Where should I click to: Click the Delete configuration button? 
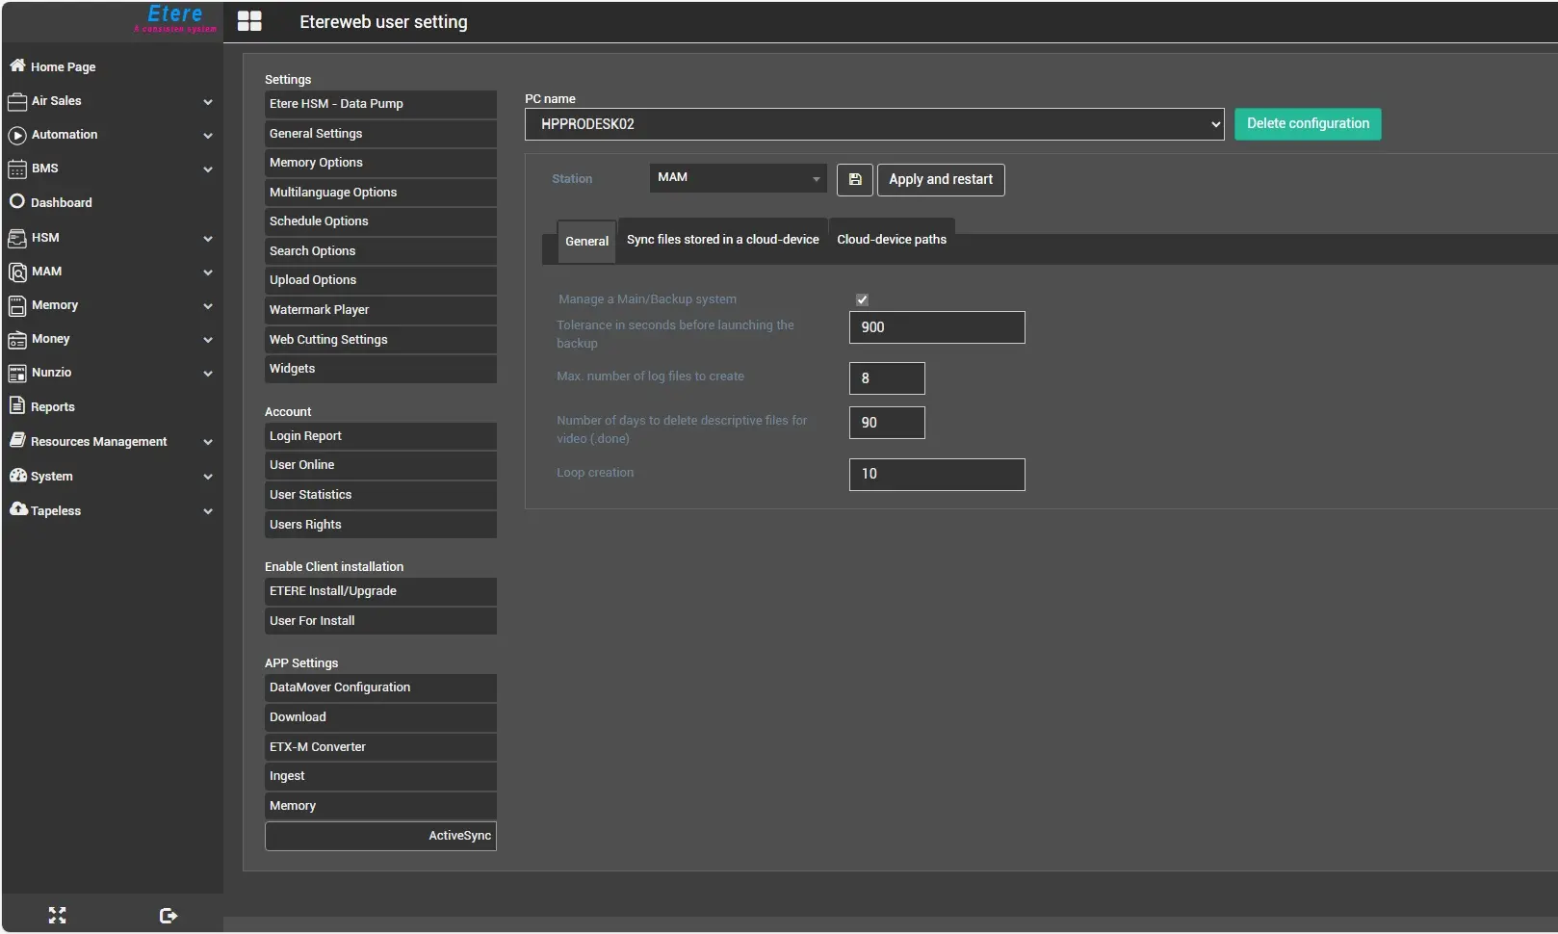[x=1307, y=124]
